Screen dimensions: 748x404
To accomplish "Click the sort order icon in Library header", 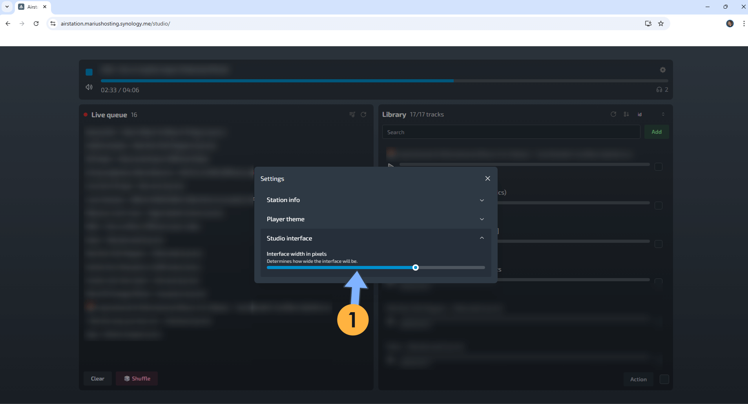I will pos(626,114).
